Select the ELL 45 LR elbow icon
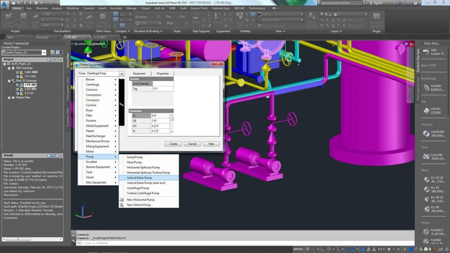The height and width of the screenshot is (253, 450). pyautogui.click(x=427, y=180)
